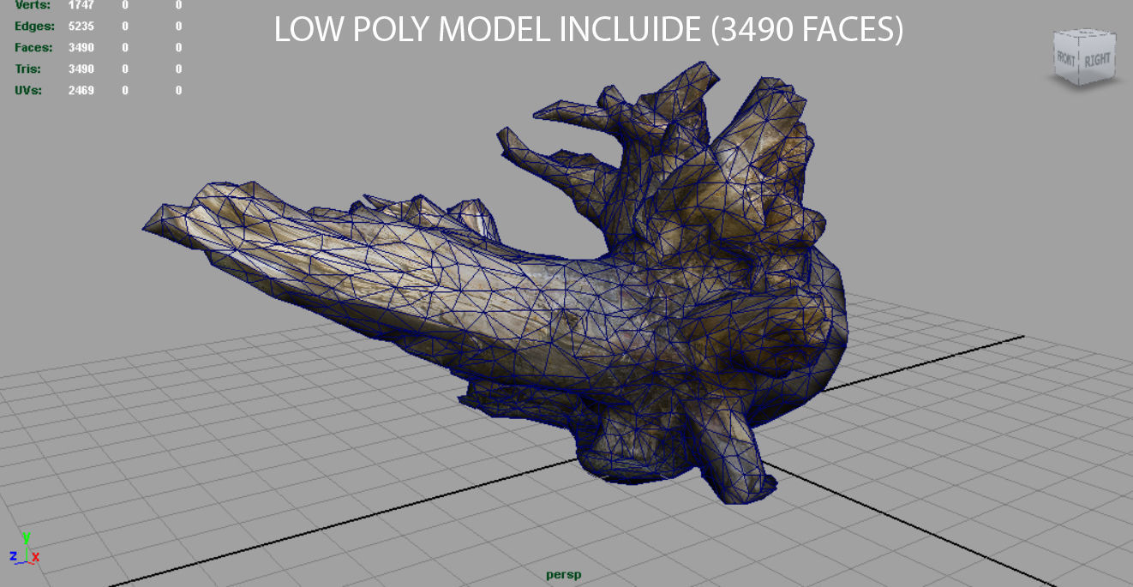This screenshot has height=587, width=1133.
Task: Click the Verts label in the poly count HUD
Action: pyautogui.click(x=33, y=5)
